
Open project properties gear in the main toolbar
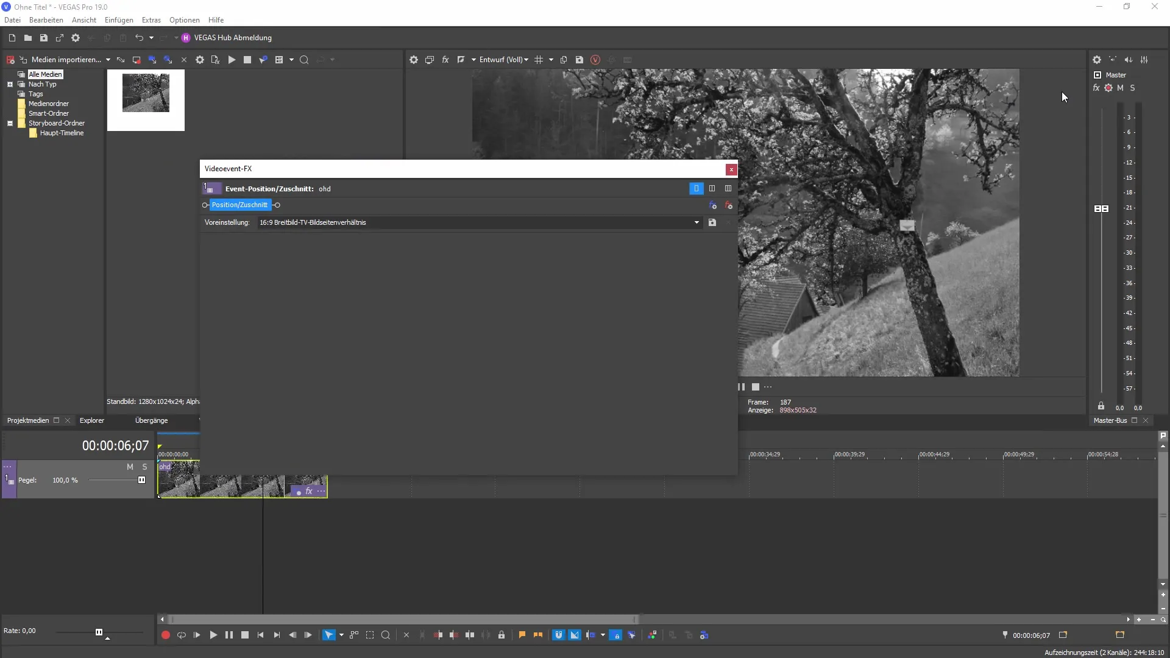coord(76,38)
